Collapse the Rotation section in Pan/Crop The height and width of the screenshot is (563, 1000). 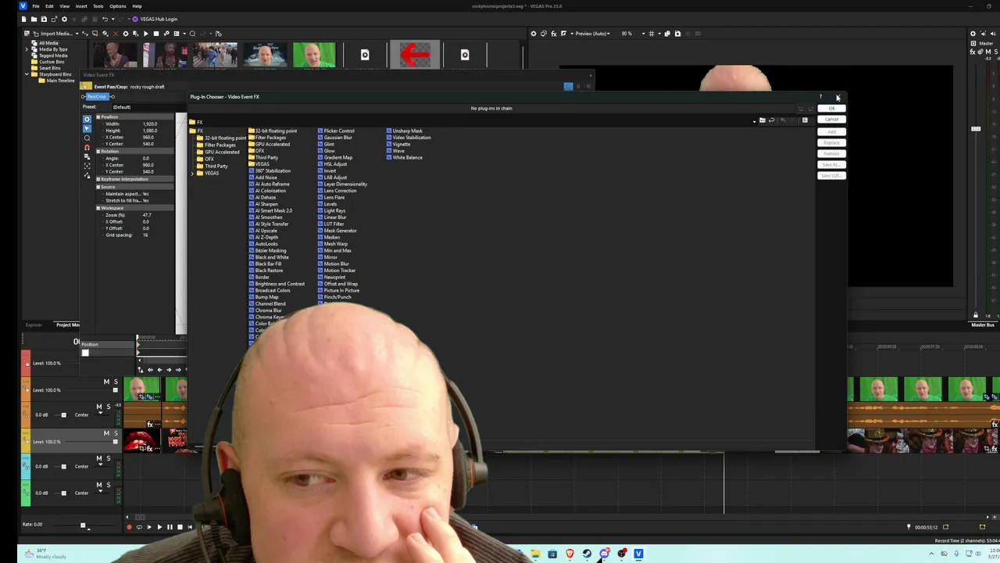98,151
